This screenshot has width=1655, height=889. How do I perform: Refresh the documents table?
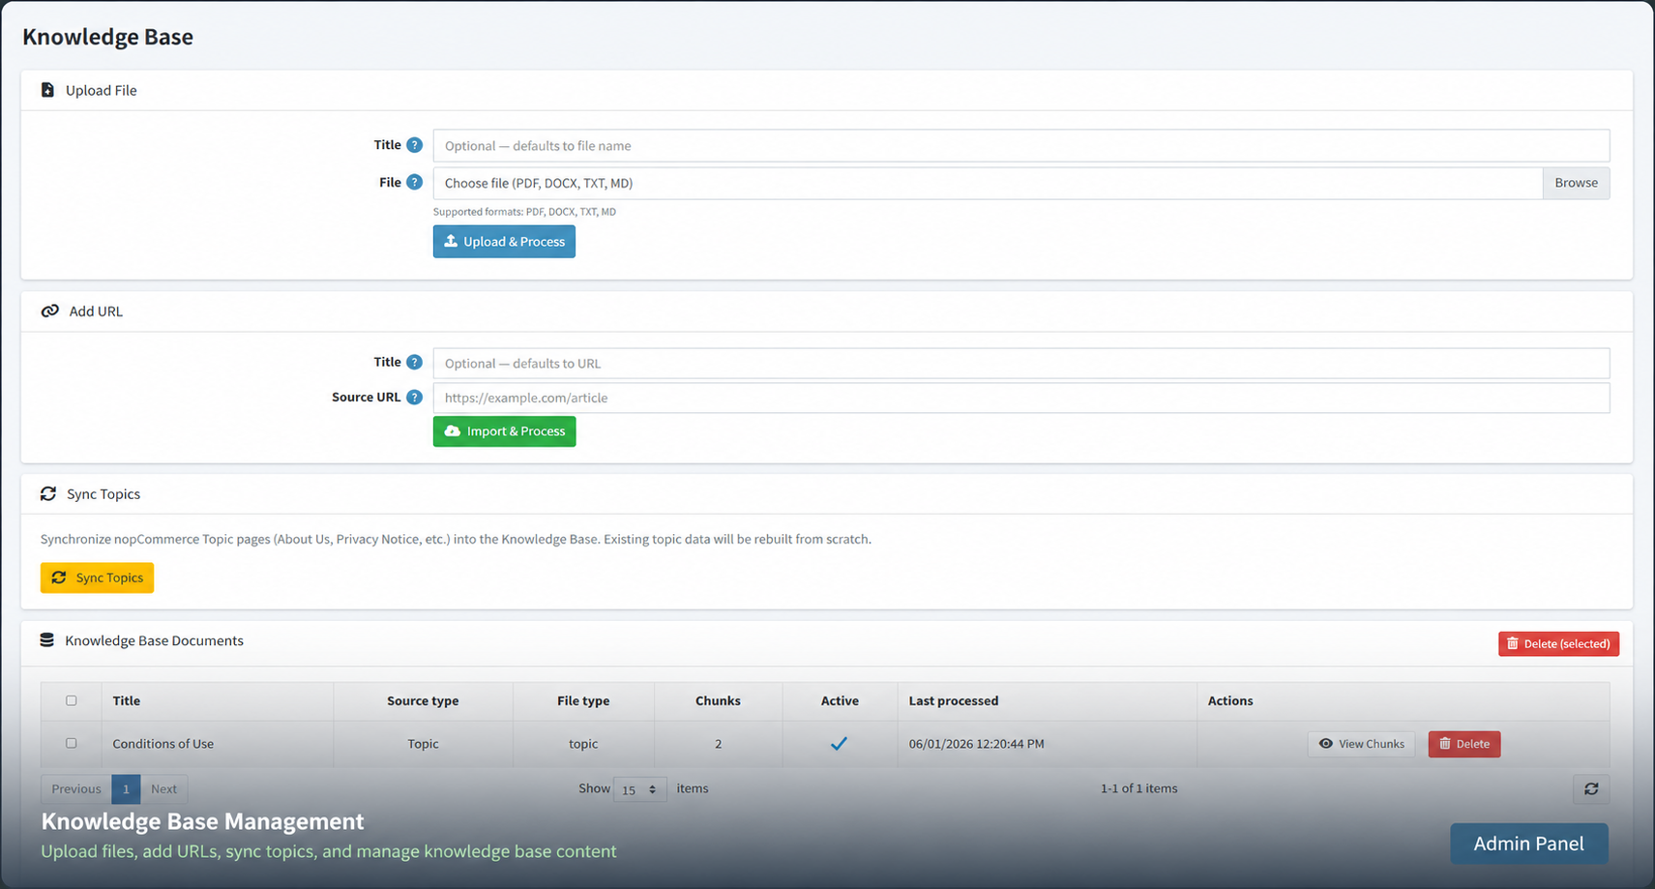(1591, 789)
